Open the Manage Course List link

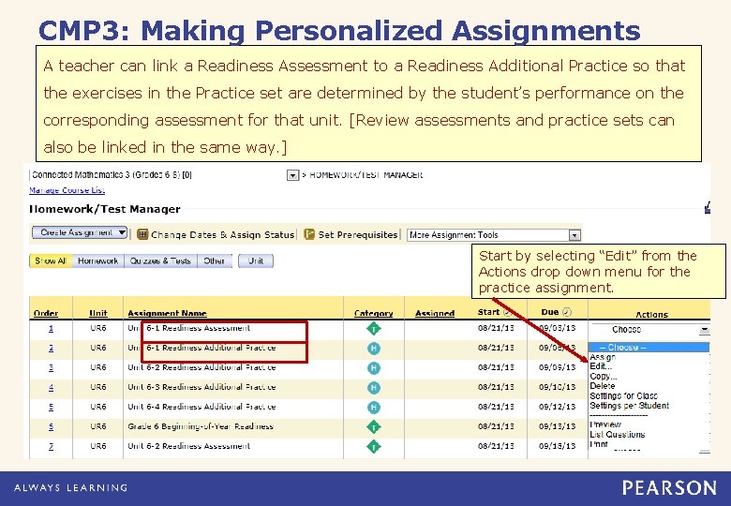pos(67,190)
